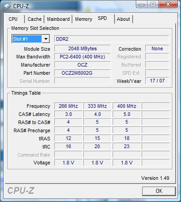Open the Cache tab

(x=34, y=19)
